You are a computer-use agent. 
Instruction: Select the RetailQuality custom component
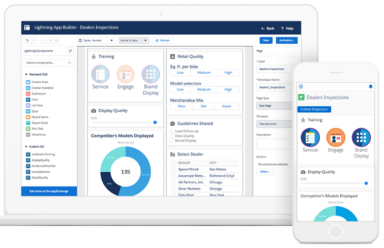[37, 178]
